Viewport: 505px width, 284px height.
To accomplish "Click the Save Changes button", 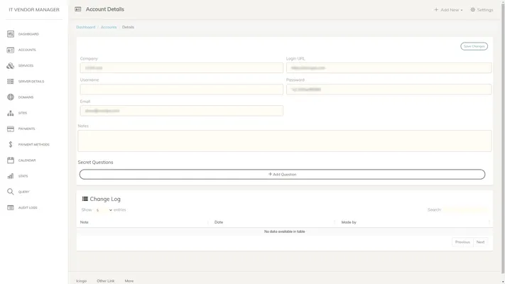I will (x=474, y=46).
